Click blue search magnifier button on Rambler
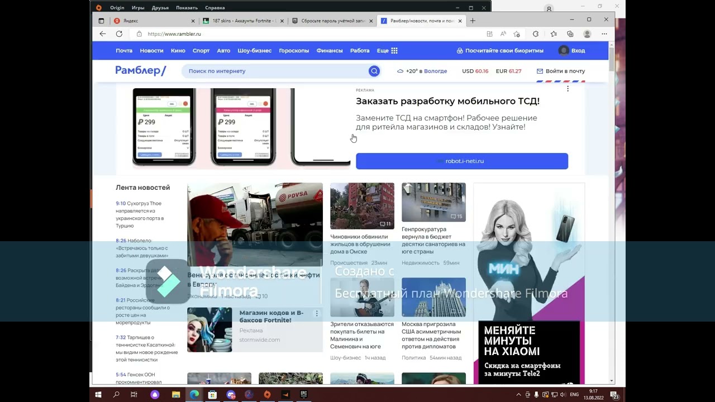715x402 pixels. [x=374, y=71]
